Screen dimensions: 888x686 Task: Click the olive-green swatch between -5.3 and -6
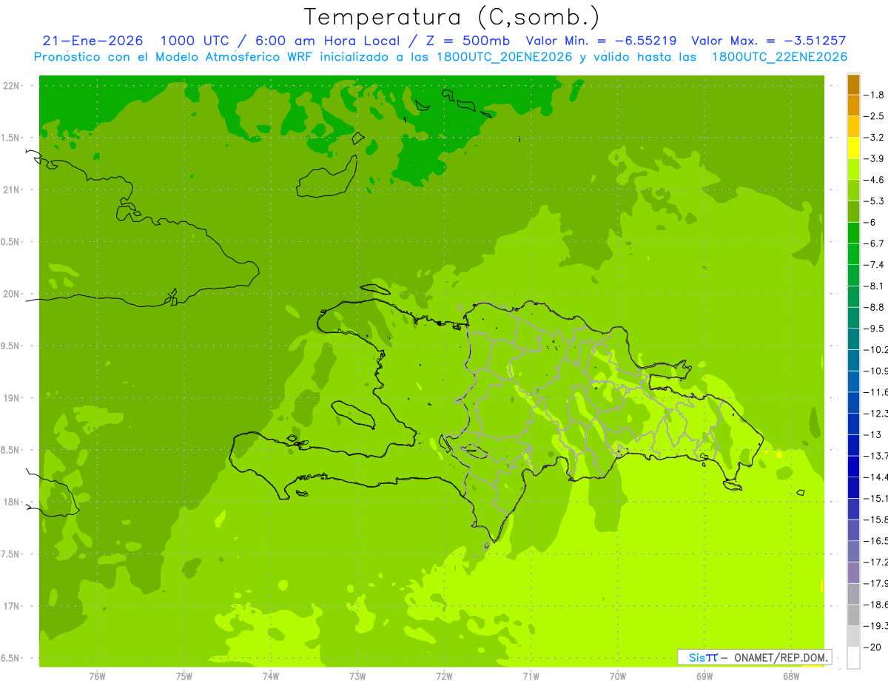[x=853, y=212]
